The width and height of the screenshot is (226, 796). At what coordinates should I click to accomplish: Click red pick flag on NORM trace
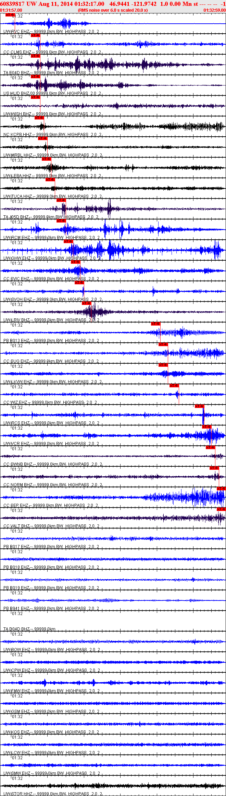(x=214, y=468)
